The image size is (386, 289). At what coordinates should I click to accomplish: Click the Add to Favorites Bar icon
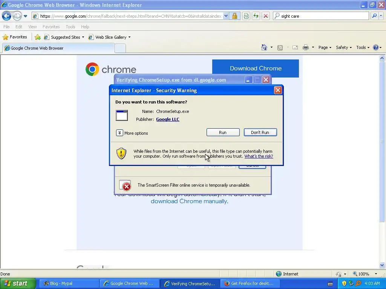[x=38, y=37]
